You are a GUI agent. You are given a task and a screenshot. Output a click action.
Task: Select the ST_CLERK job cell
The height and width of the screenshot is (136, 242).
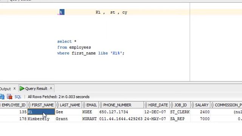180,112
